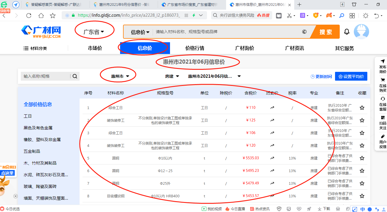Click the purple translate extension icon
The height and width of the screenshot is (212, 387).
pos(302,16)
